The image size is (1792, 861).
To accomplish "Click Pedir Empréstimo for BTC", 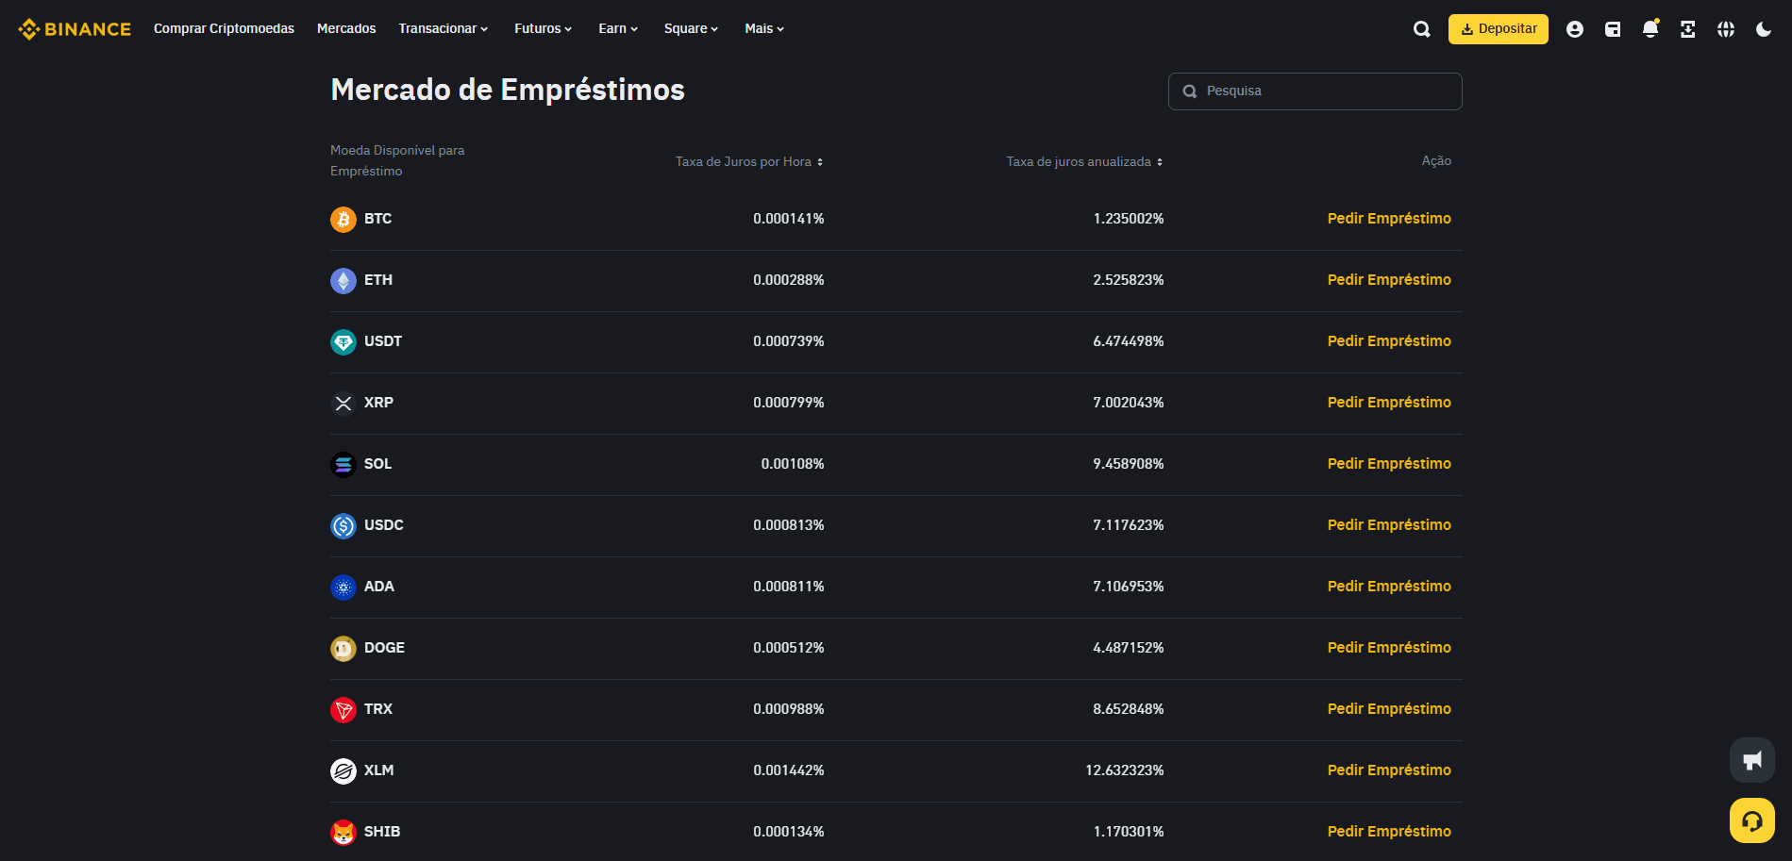I will coord(1389,219).
